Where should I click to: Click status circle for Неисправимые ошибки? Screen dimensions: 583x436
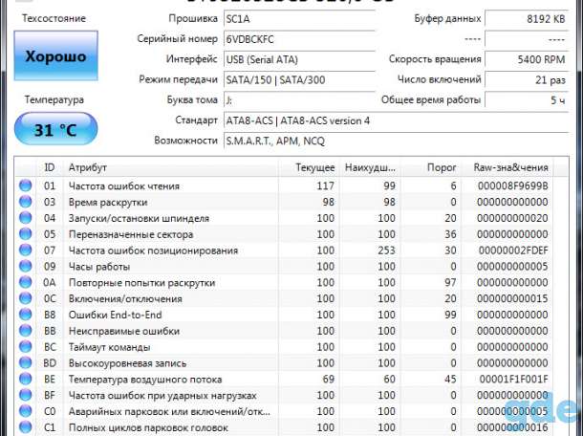click(25, 331)
